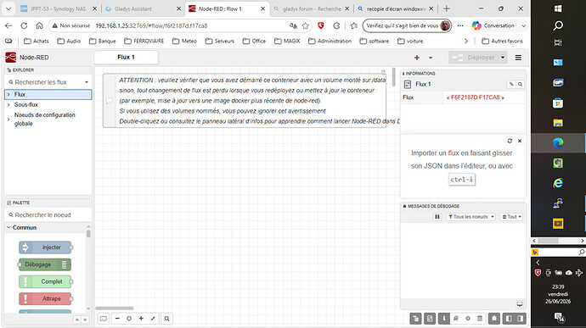Focus the Rechercher le noeud palette search
The width and height of the screenshot is (586, 328).
point(48,215)
